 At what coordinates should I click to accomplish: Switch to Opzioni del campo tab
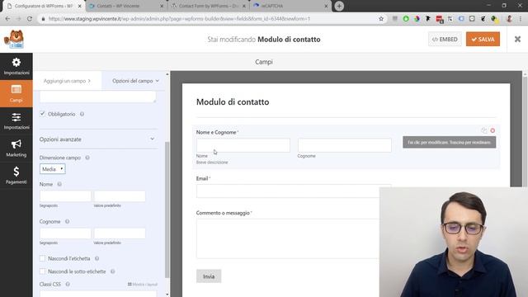[135, 81]
